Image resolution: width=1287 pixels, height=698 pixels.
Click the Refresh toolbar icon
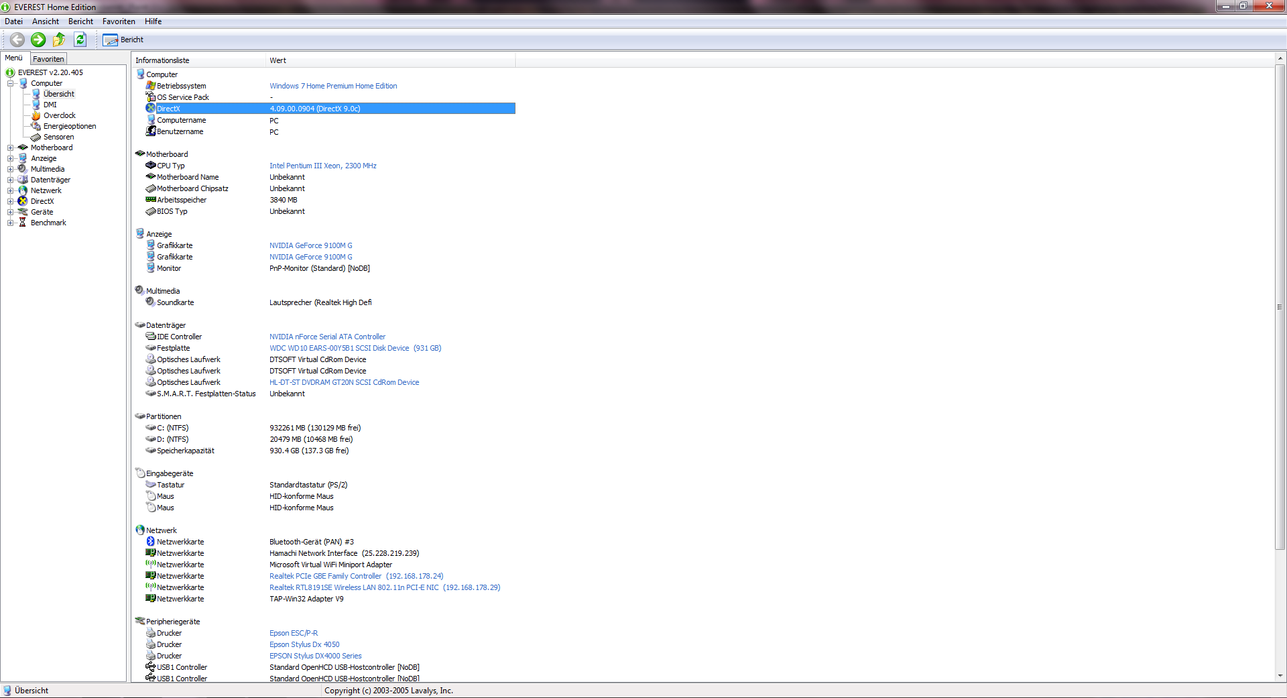tap(80, 40)
